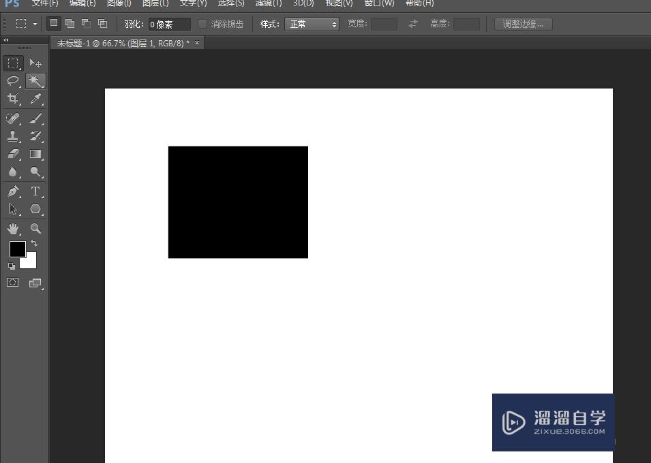Image resolution: width=651 pixels, height=463 pixels.
Task: Open the 图层(L) menu
Action: (155, 3)
